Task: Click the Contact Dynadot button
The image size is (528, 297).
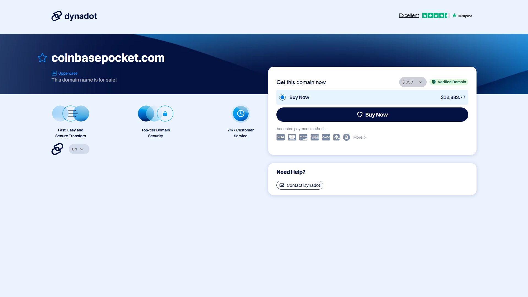Action: (300, 185)
